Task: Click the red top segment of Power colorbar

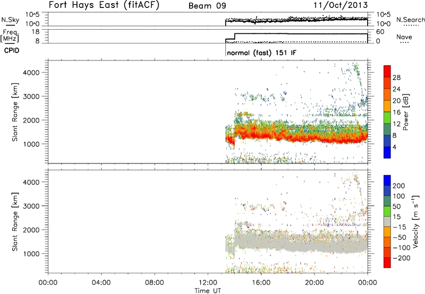Action: tap(387, 72)
